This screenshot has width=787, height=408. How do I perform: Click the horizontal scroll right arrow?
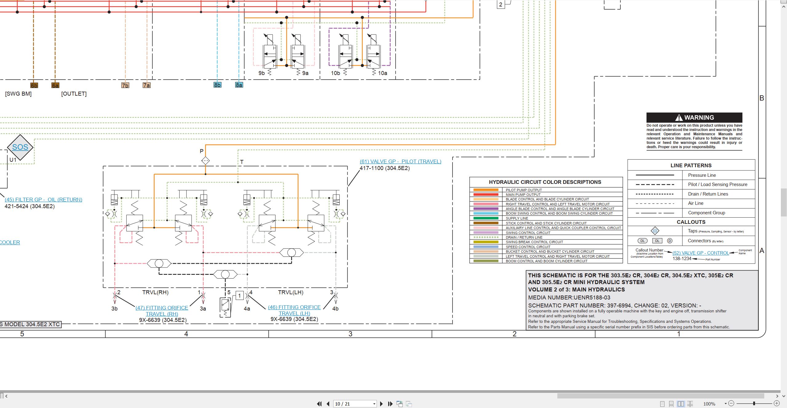777,396
